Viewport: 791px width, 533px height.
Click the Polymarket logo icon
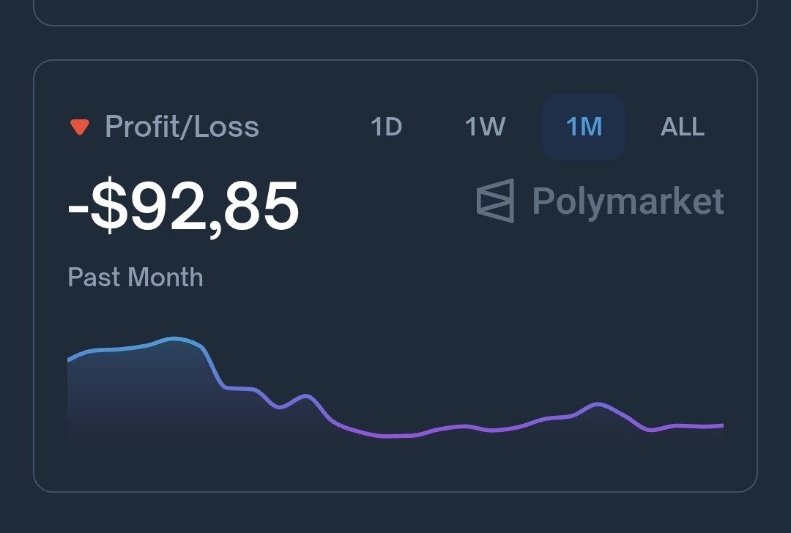(495, 201)
